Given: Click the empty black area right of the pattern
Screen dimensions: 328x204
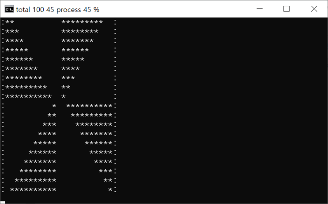Looking at the screenshot, I should [x=221, y=110].
